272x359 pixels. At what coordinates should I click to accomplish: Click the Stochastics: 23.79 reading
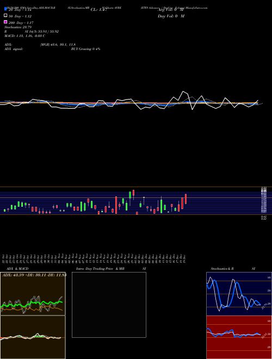(x=17, y=27)
